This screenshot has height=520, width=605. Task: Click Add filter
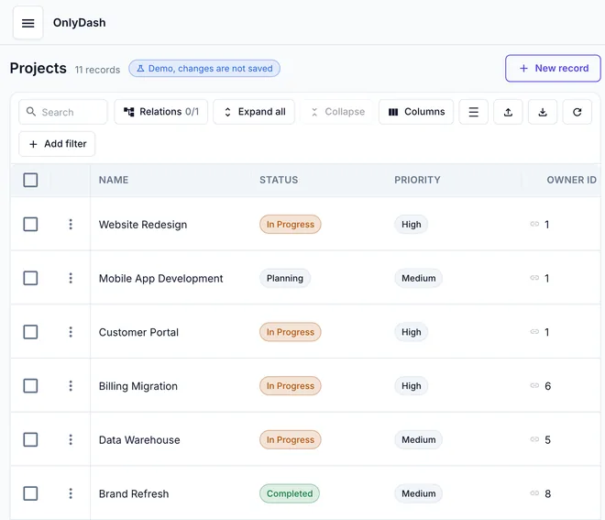(57, 144)
